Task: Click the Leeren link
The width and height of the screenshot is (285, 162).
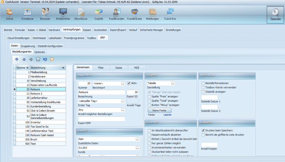Action: [x=167, y=115]
